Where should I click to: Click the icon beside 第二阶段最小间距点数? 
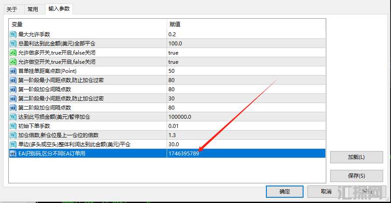13,99
